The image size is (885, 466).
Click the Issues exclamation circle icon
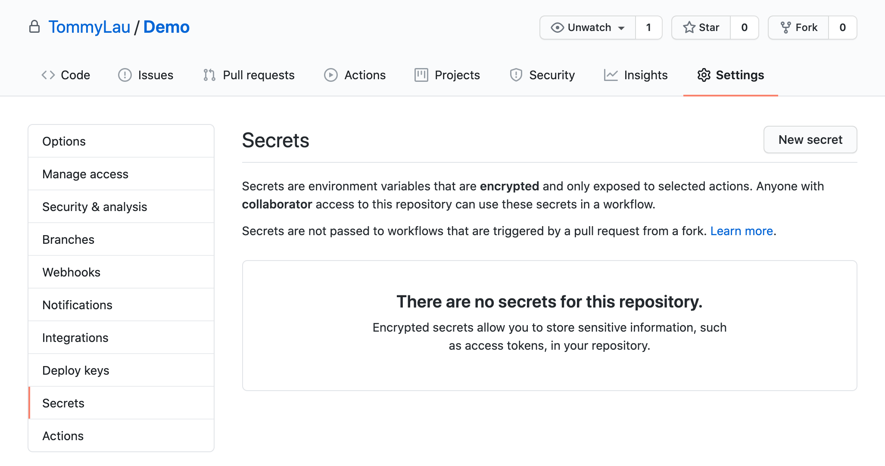125,75
